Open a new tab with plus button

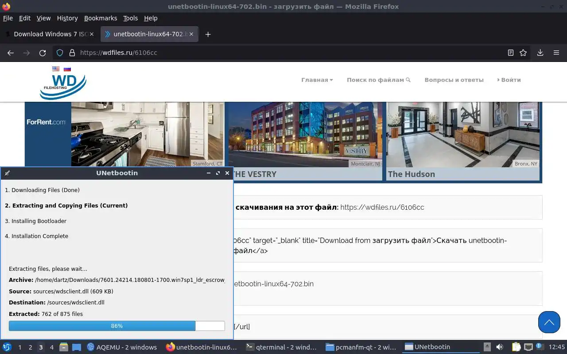(x=208, y=34)
